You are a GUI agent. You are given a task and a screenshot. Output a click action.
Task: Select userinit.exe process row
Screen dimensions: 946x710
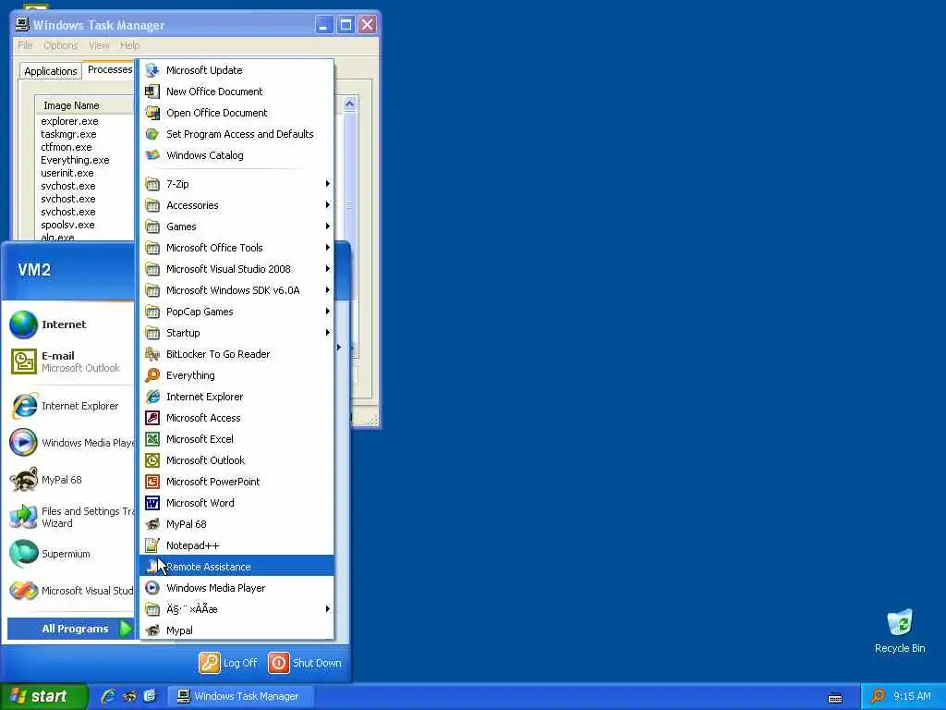tap(67, 173)
